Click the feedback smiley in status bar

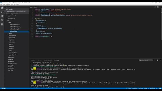click(160, 88)
